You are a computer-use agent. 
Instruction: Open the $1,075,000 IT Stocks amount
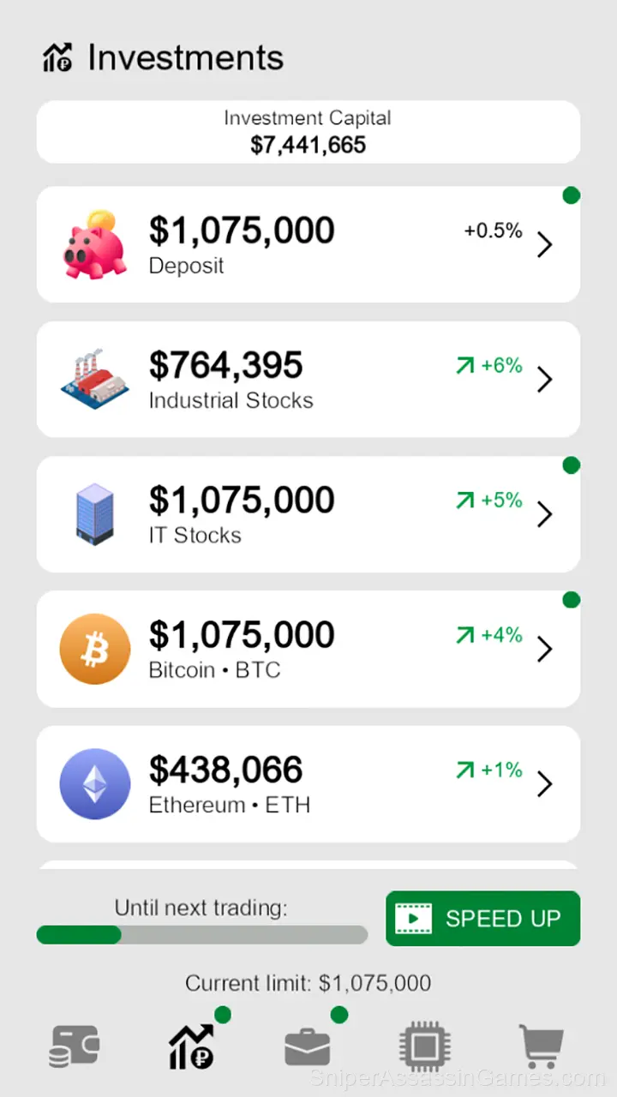[x=242, y=501]
